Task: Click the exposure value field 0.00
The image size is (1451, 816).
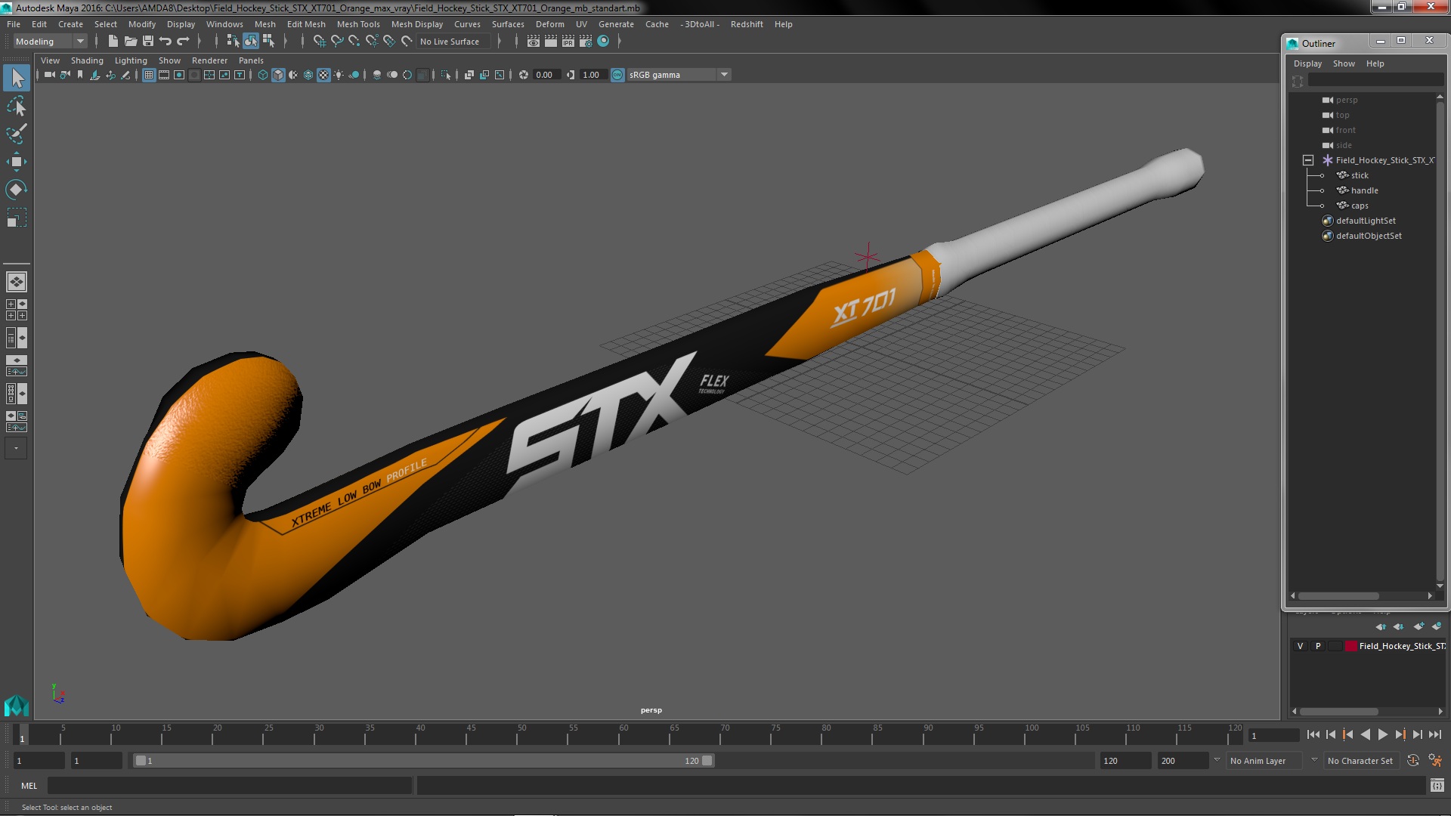Action: [x=546, y=75]
